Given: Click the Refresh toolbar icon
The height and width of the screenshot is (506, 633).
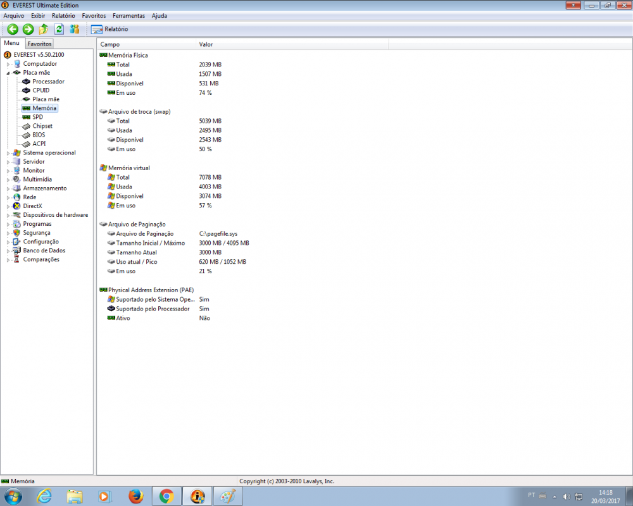Looking at the screenshot, I should click(x=59, y=29).
